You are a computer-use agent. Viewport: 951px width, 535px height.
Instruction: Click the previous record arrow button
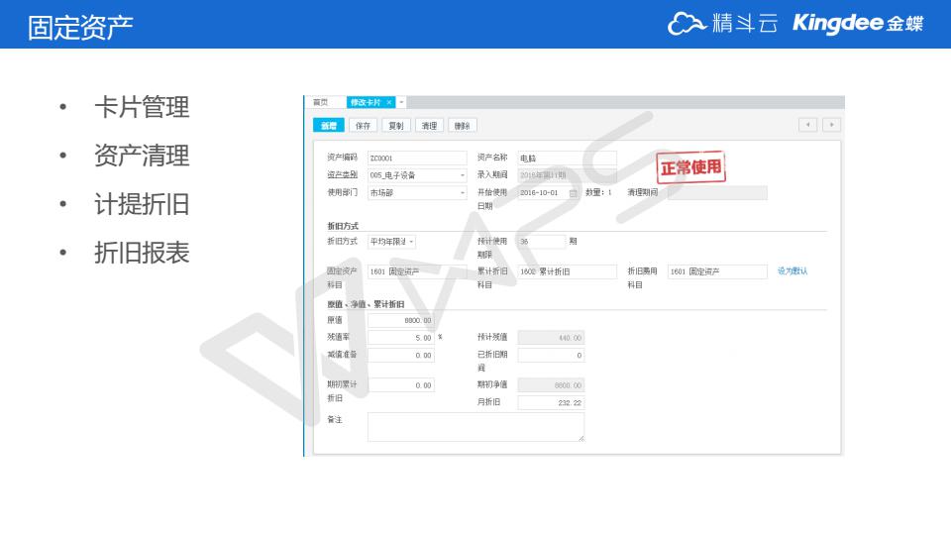point(808,125)
